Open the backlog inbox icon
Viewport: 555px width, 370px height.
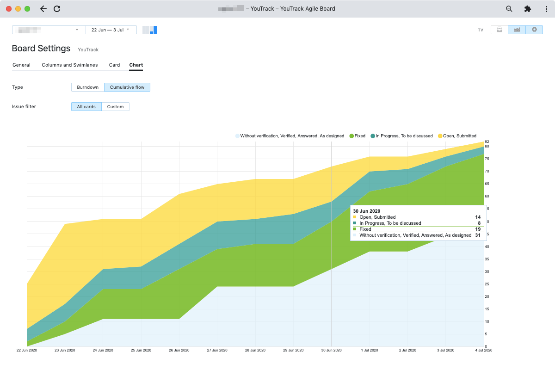pos(499,30)
